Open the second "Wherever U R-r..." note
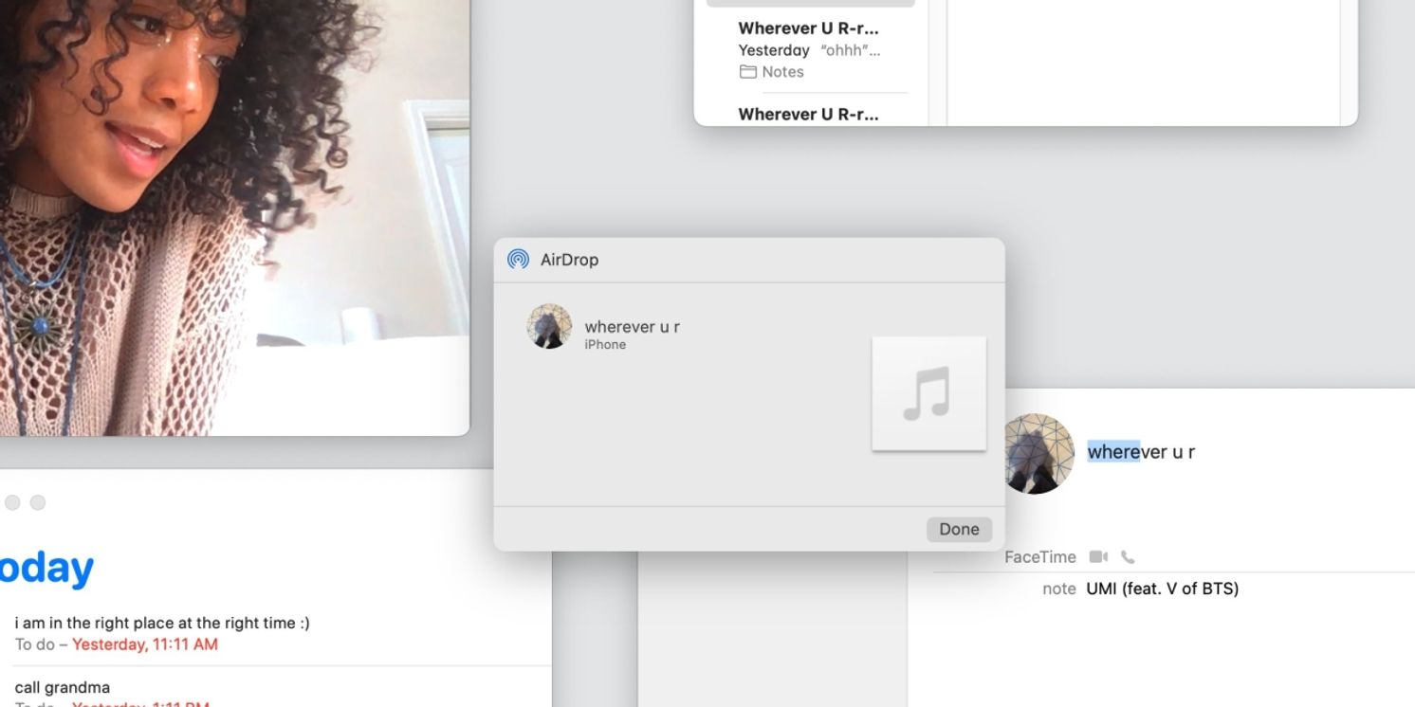Viewport: 1415px width, 707px height. [x=808, y=114]
